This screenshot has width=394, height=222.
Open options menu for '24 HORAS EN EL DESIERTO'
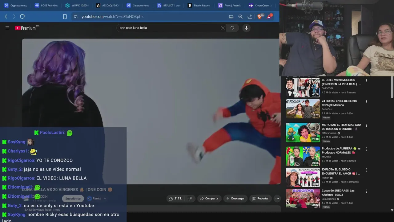366,101
